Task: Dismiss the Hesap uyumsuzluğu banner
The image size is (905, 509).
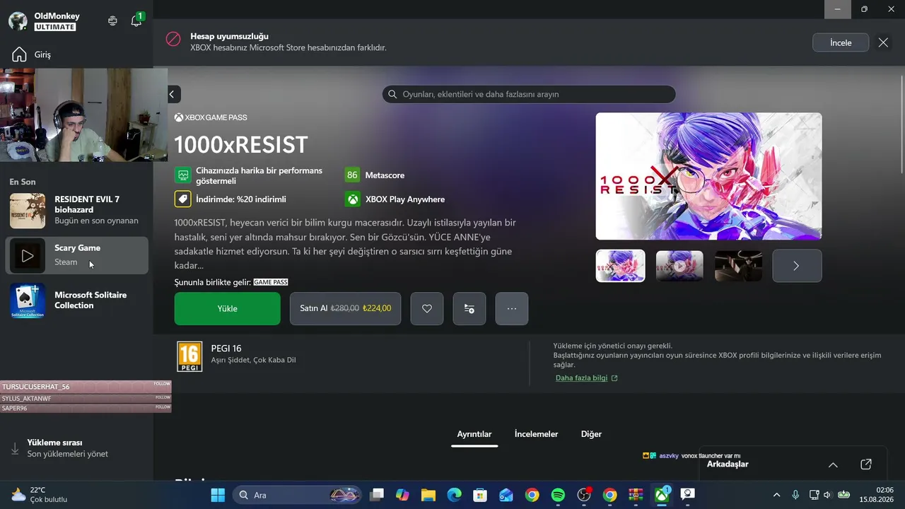Action: [x=883, y=42]
